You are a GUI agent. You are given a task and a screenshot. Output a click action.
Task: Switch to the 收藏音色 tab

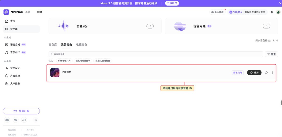pos(82,45)
